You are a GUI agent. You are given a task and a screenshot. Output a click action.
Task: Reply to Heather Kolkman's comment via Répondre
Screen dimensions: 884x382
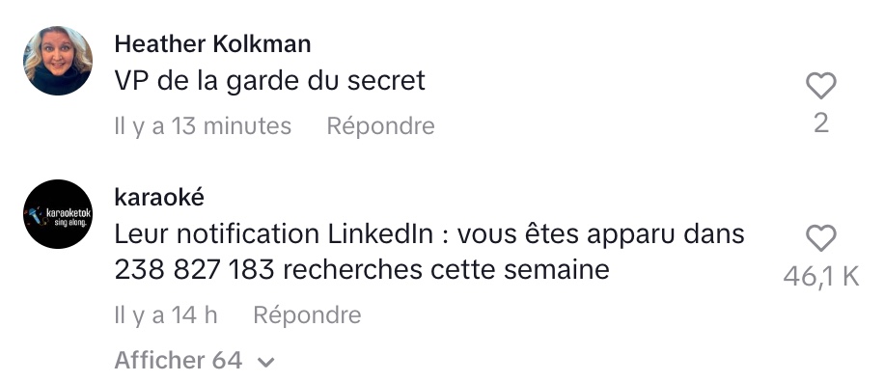point(380,126)
